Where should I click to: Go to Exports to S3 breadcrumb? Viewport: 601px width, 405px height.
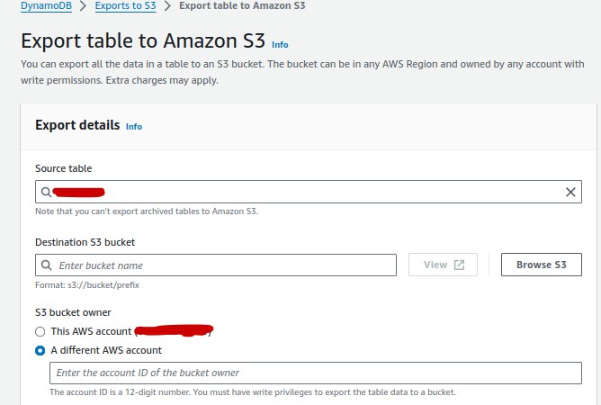[125, 5]
